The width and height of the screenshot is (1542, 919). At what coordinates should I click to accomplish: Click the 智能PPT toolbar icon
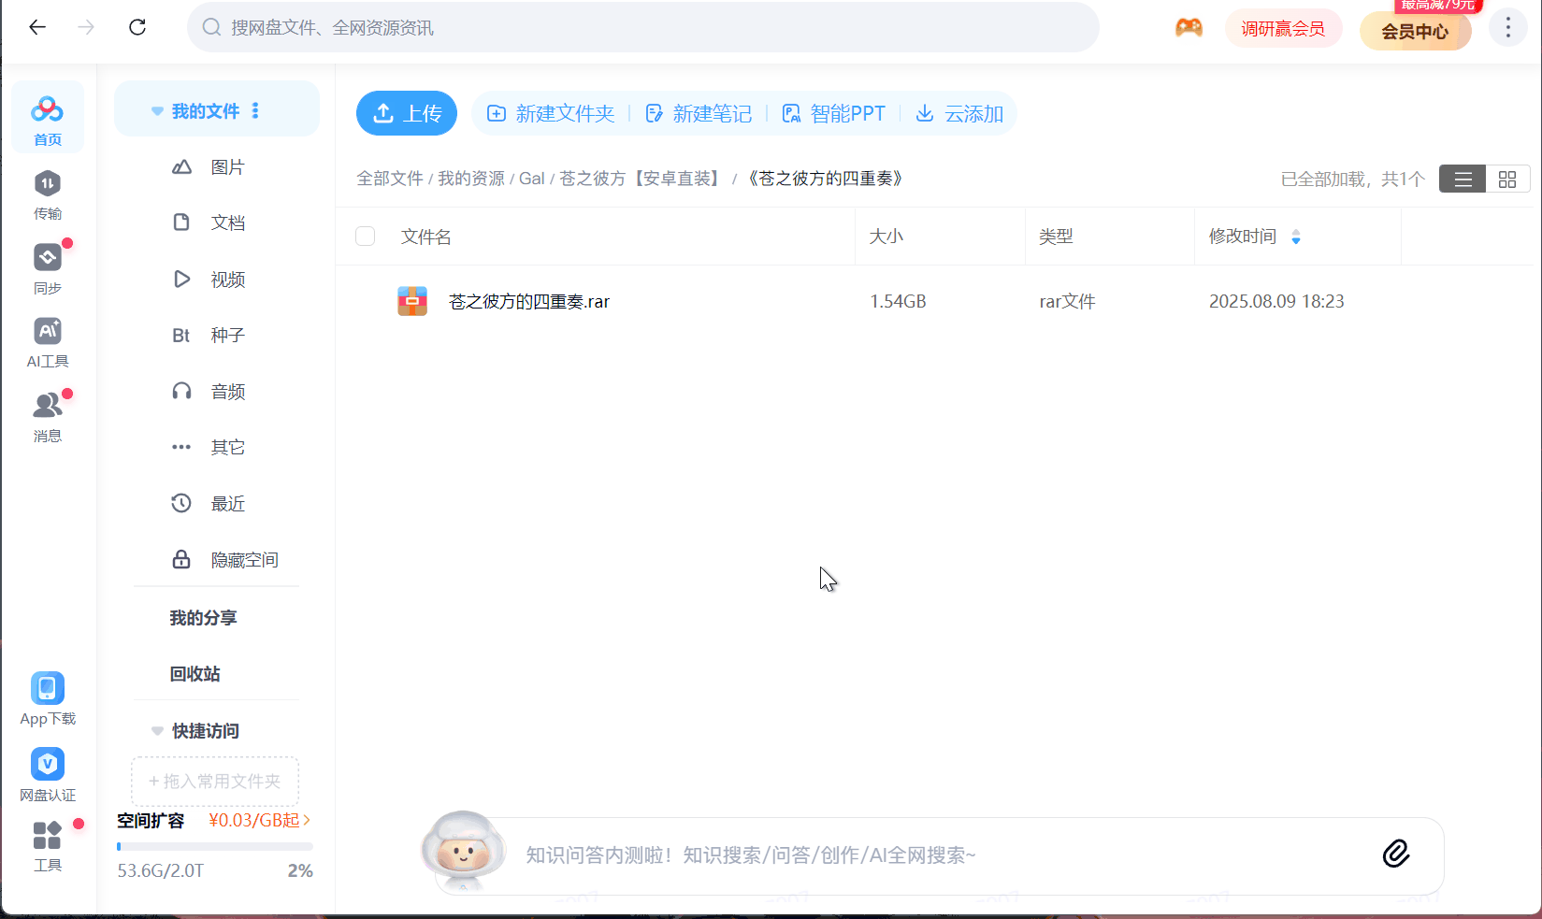[x=790, y=113]
